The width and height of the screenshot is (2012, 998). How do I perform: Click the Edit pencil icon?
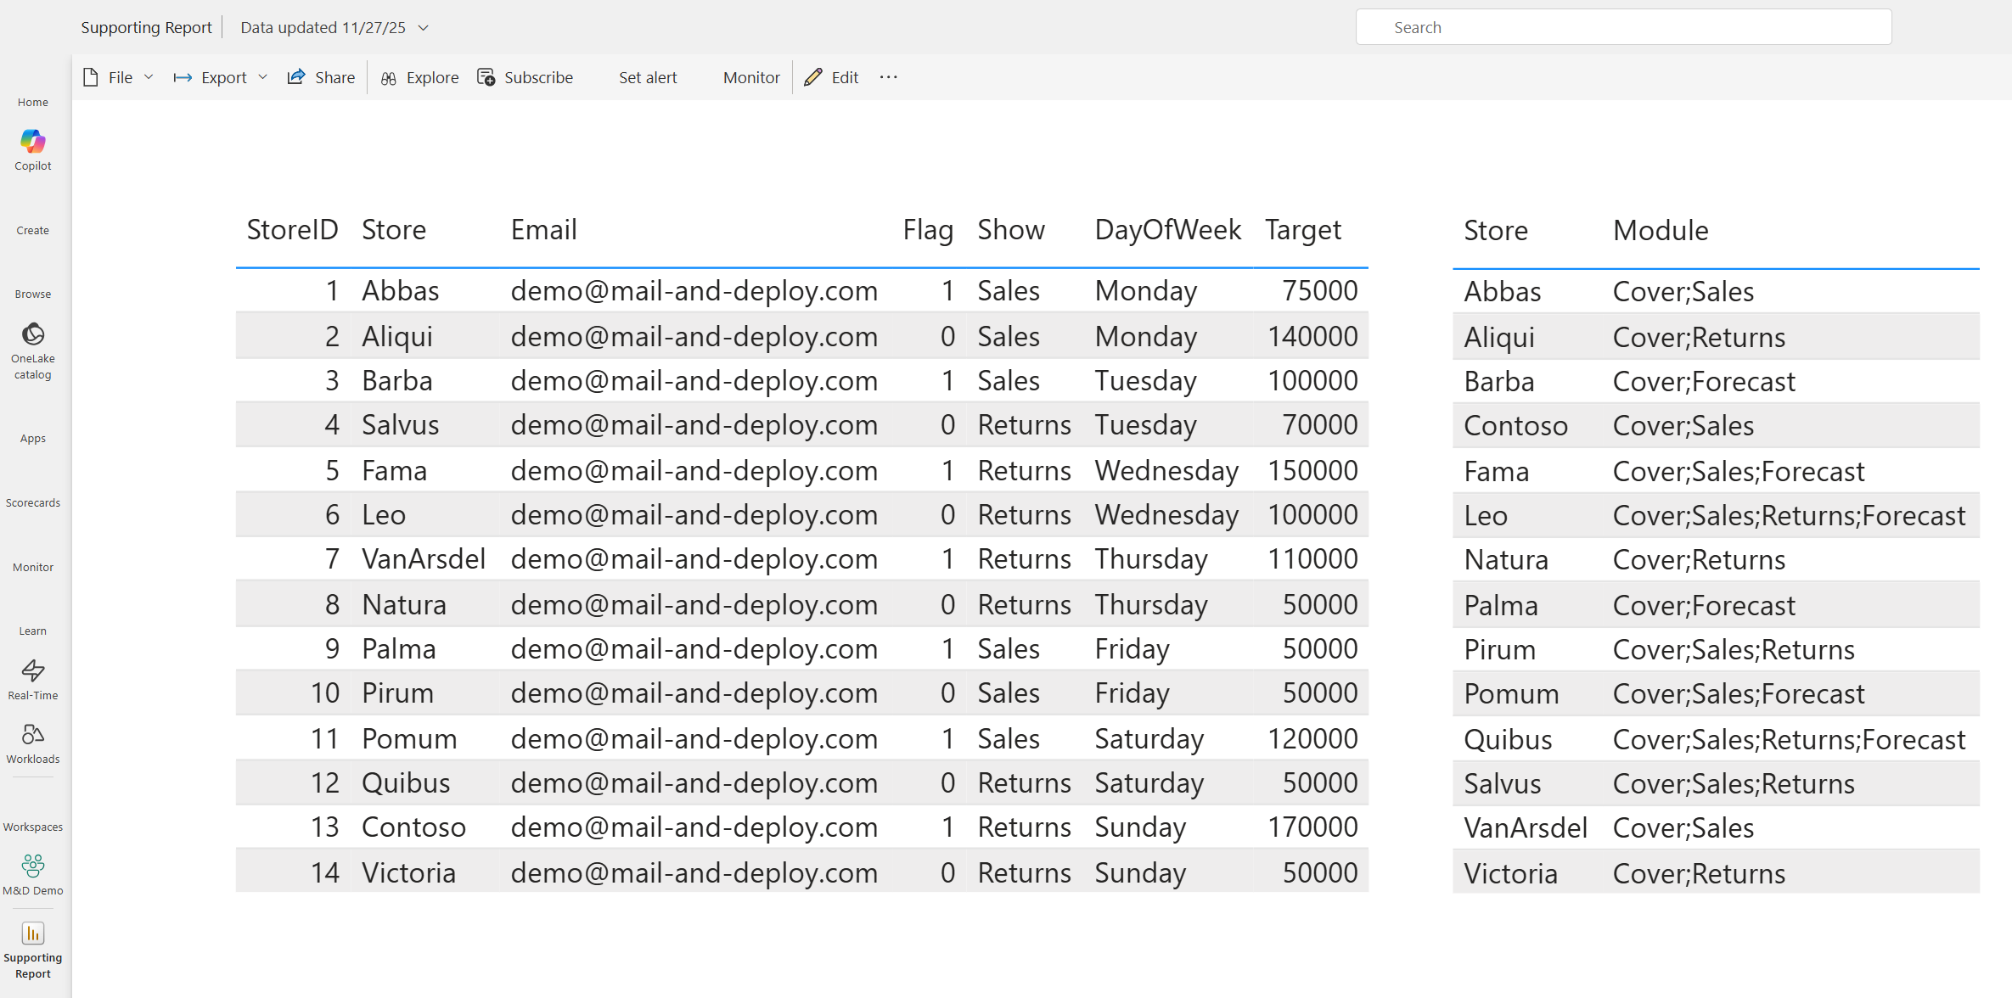pos(813,77)
